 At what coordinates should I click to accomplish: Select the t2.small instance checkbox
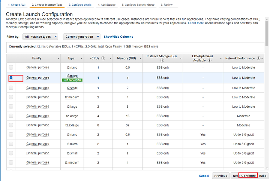(11, 88)
